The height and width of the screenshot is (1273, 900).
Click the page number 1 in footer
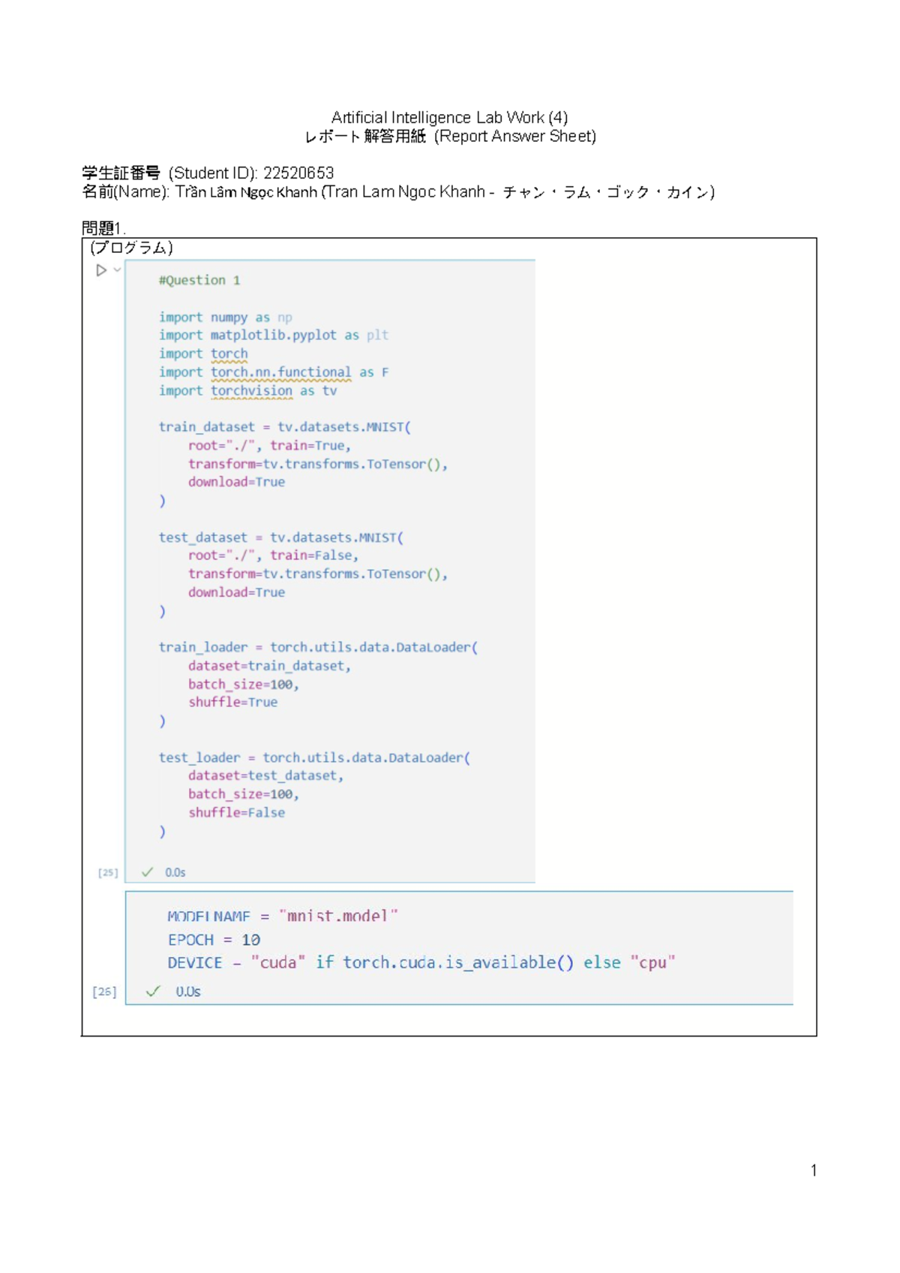pyautogui.click(x=814, y=1170)
